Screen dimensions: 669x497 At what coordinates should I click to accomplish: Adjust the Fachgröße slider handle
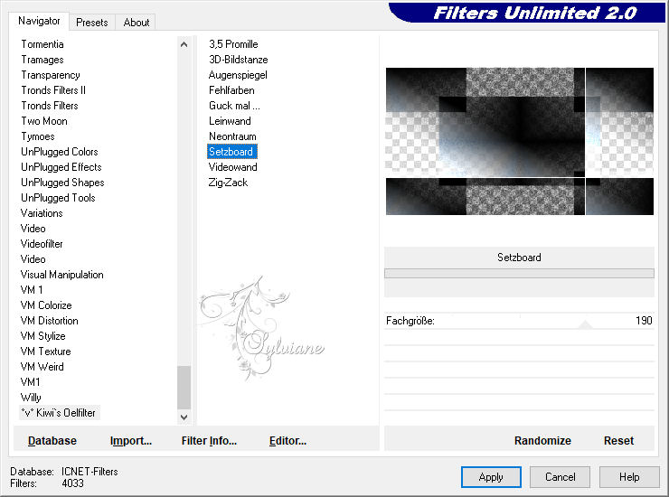click(586, 325)
